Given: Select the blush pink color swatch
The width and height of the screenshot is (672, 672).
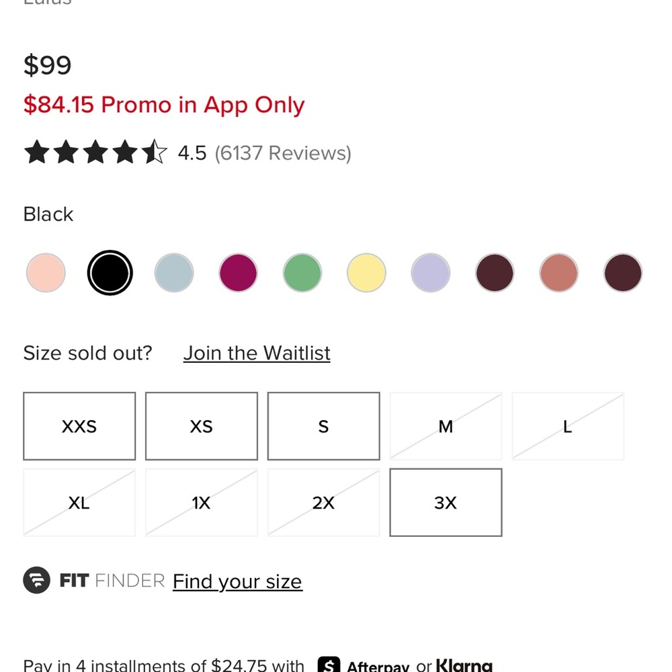Looking at the screenshot, I should (x=46, y=273).
